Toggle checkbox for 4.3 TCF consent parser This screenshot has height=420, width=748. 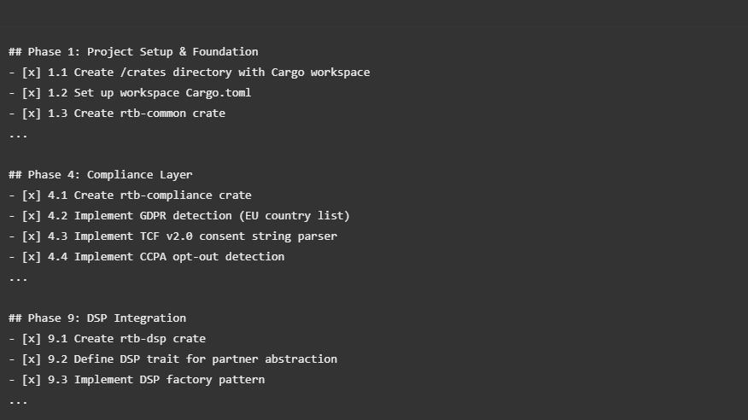pos(32,236)
